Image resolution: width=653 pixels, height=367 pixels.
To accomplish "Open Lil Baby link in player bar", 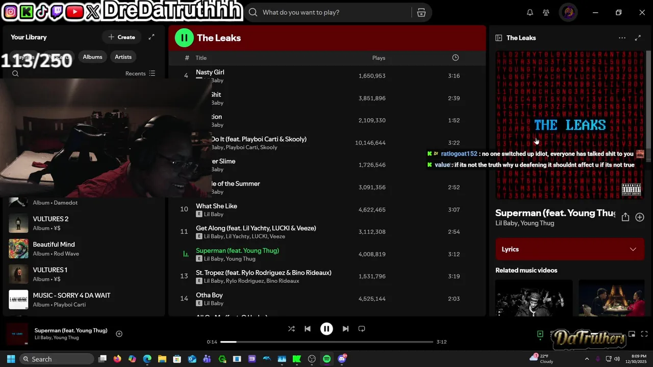I will (43, 338).
